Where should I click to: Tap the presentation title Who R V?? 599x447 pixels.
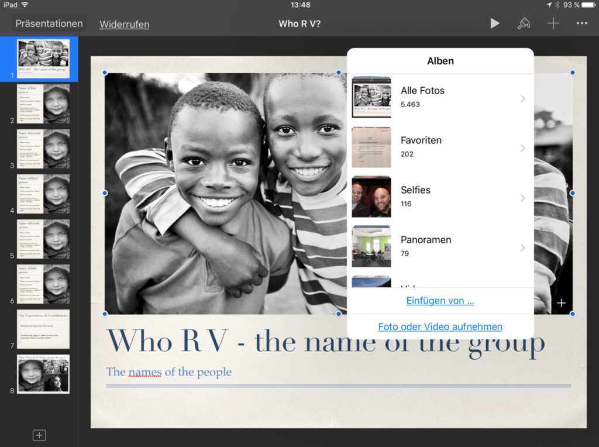click(x=299, y=23)
